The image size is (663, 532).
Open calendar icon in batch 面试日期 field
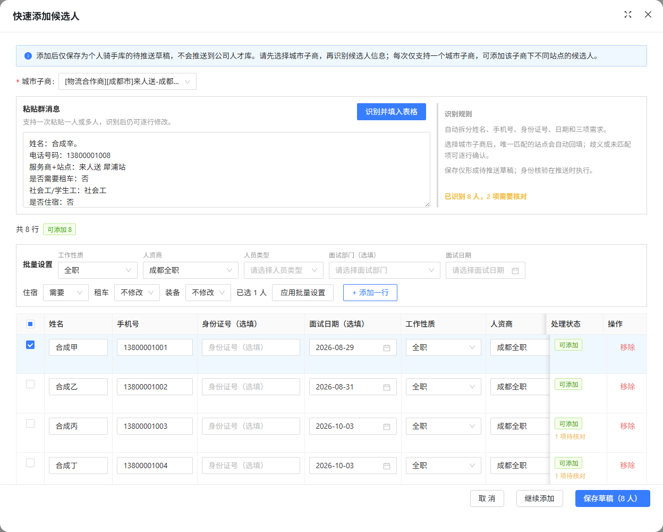point(515,270)
